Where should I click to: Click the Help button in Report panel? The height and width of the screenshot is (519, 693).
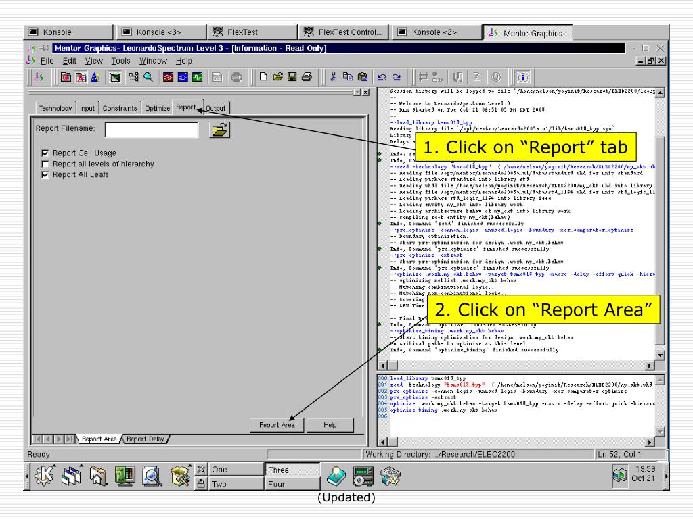pos(330,425)
